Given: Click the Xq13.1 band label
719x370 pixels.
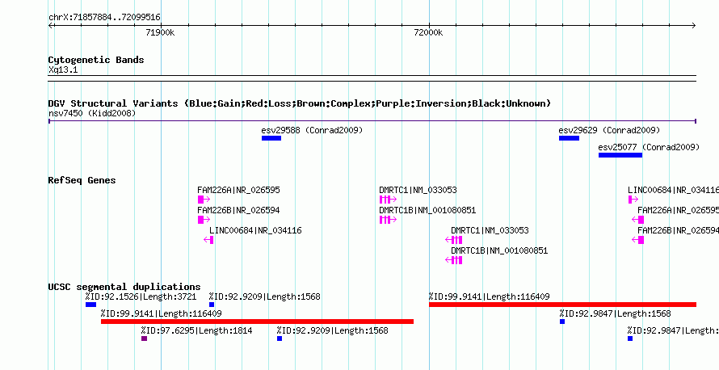Looking at the screenshot, I should [x=63, y=70].
